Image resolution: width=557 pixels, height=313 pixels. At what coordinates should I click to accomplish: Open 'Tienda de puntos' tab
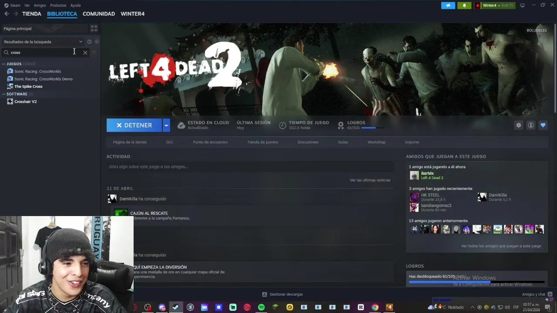tap(262, 142)
